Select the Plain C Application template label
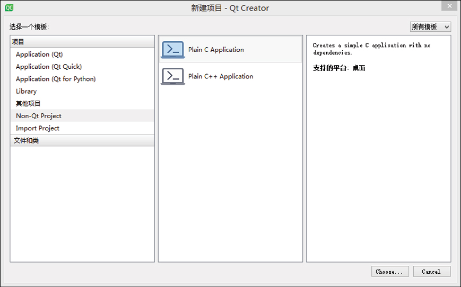The image size is (461, 287). (x=216, y=50)
